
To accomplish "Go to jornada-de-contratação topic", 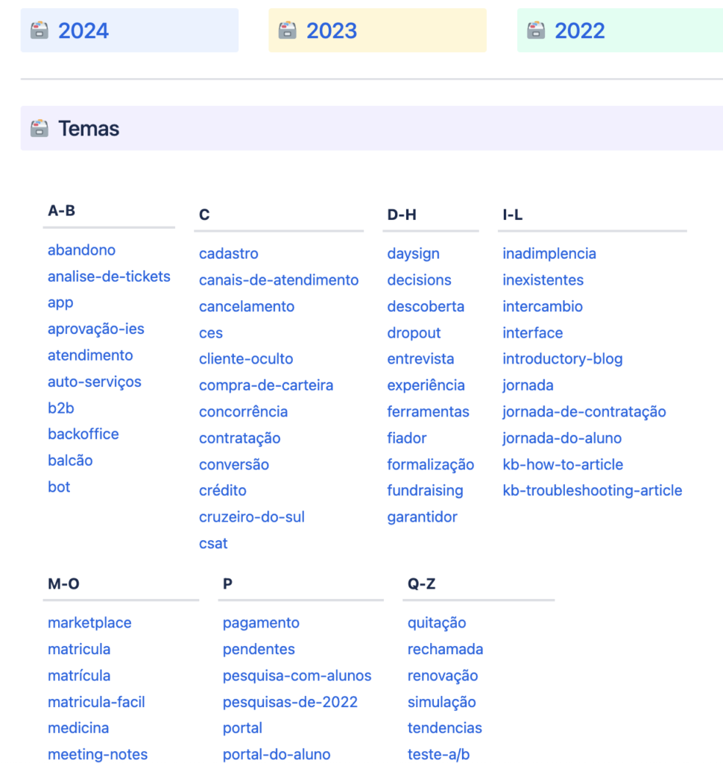I will tap(584, 412).
